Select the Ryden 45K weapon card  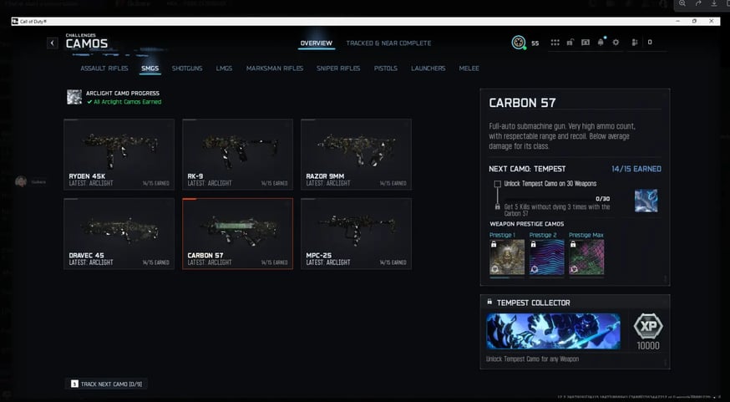pos(119,154)
